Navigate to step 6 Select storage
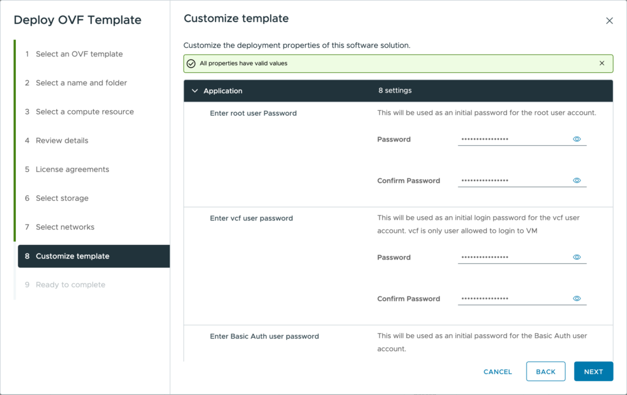627x395 pixels. tap(62, 198)
